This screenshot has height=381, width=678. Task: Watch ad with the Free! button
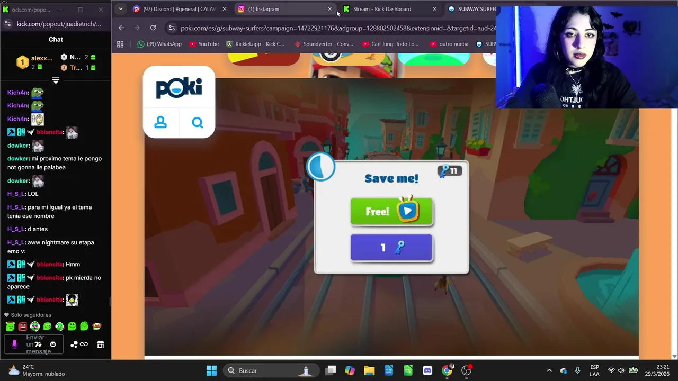391,212
